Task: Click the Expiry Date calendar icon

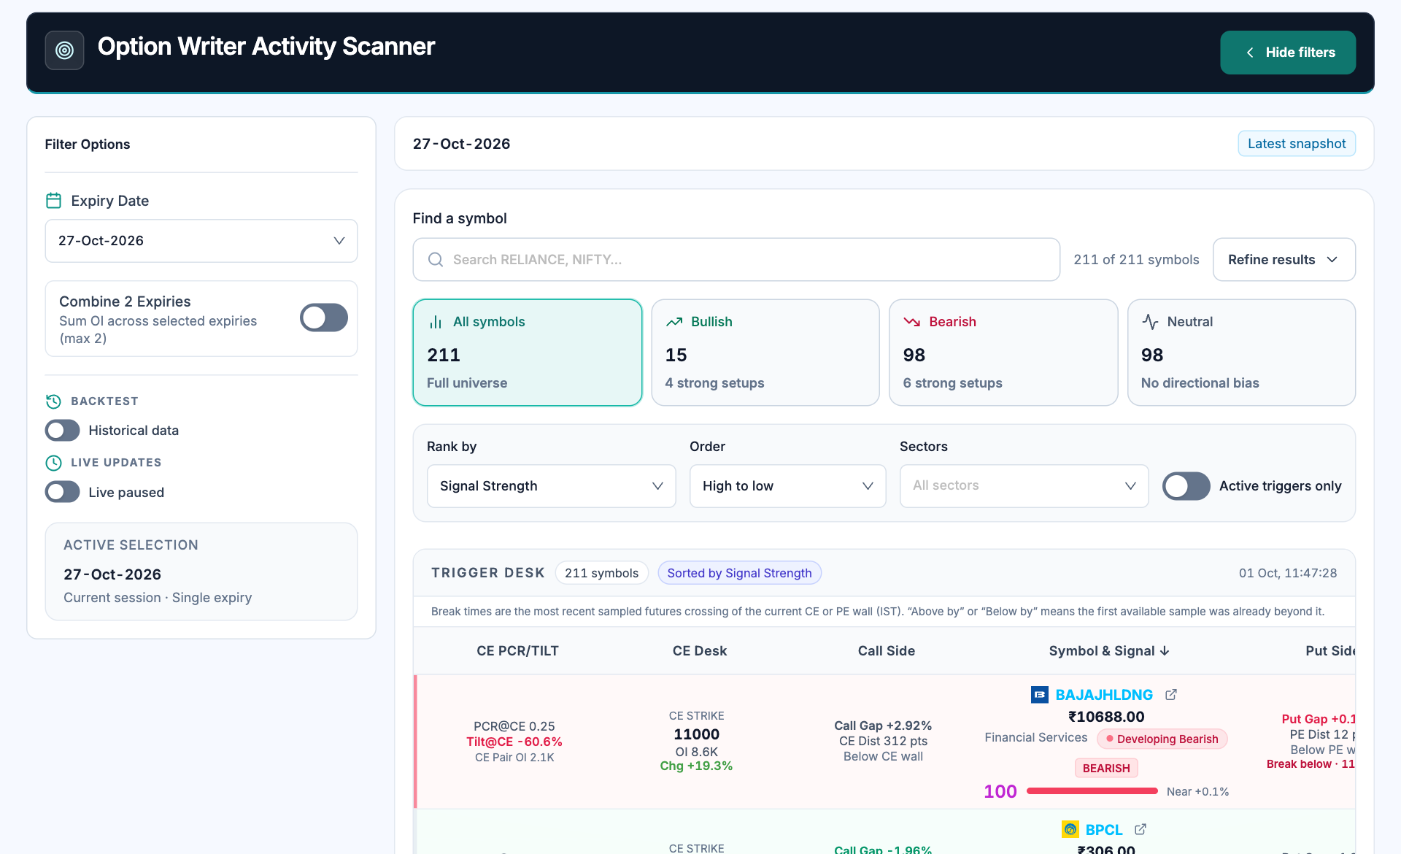Action: pyautogui.click(x=53, y=201)
